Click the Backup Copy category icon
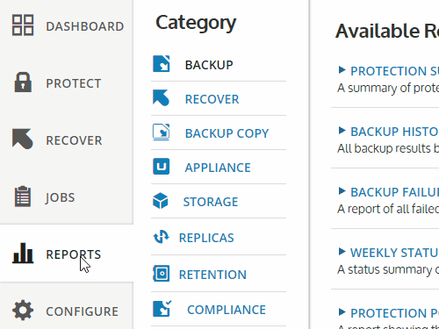The width and height of the screenshot is (439, 329). click(161, 132)
